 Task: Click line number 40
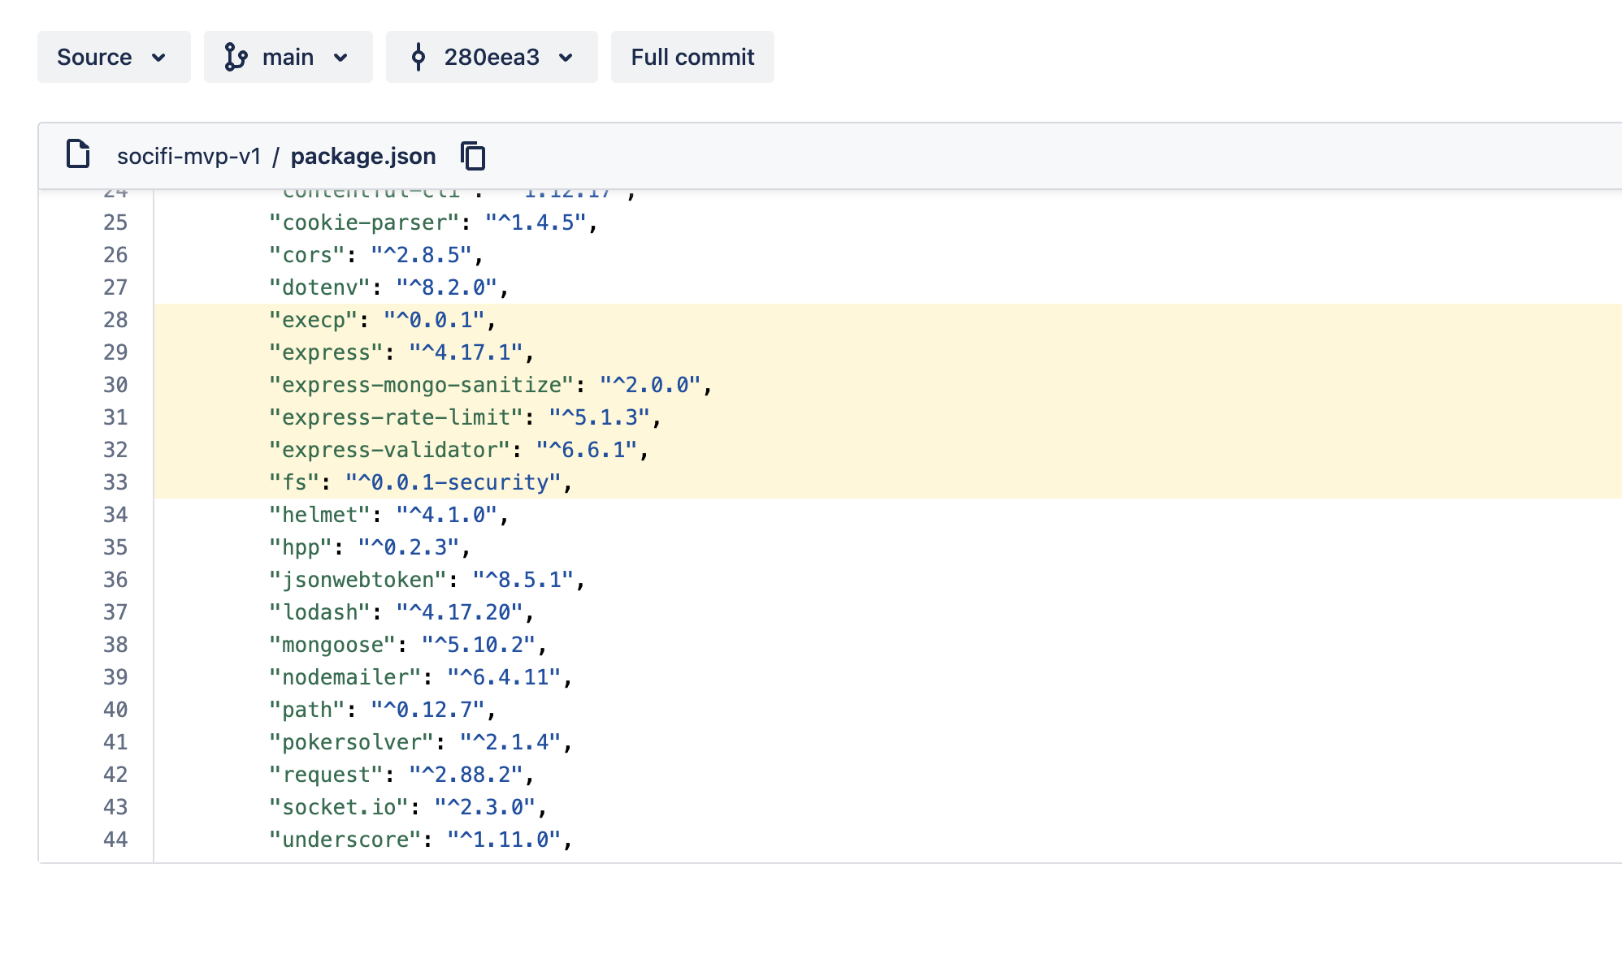coord(115,710)
